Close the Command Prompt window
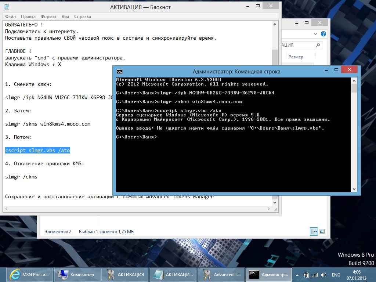Screen dimensions: 376x282 point(350,69)
